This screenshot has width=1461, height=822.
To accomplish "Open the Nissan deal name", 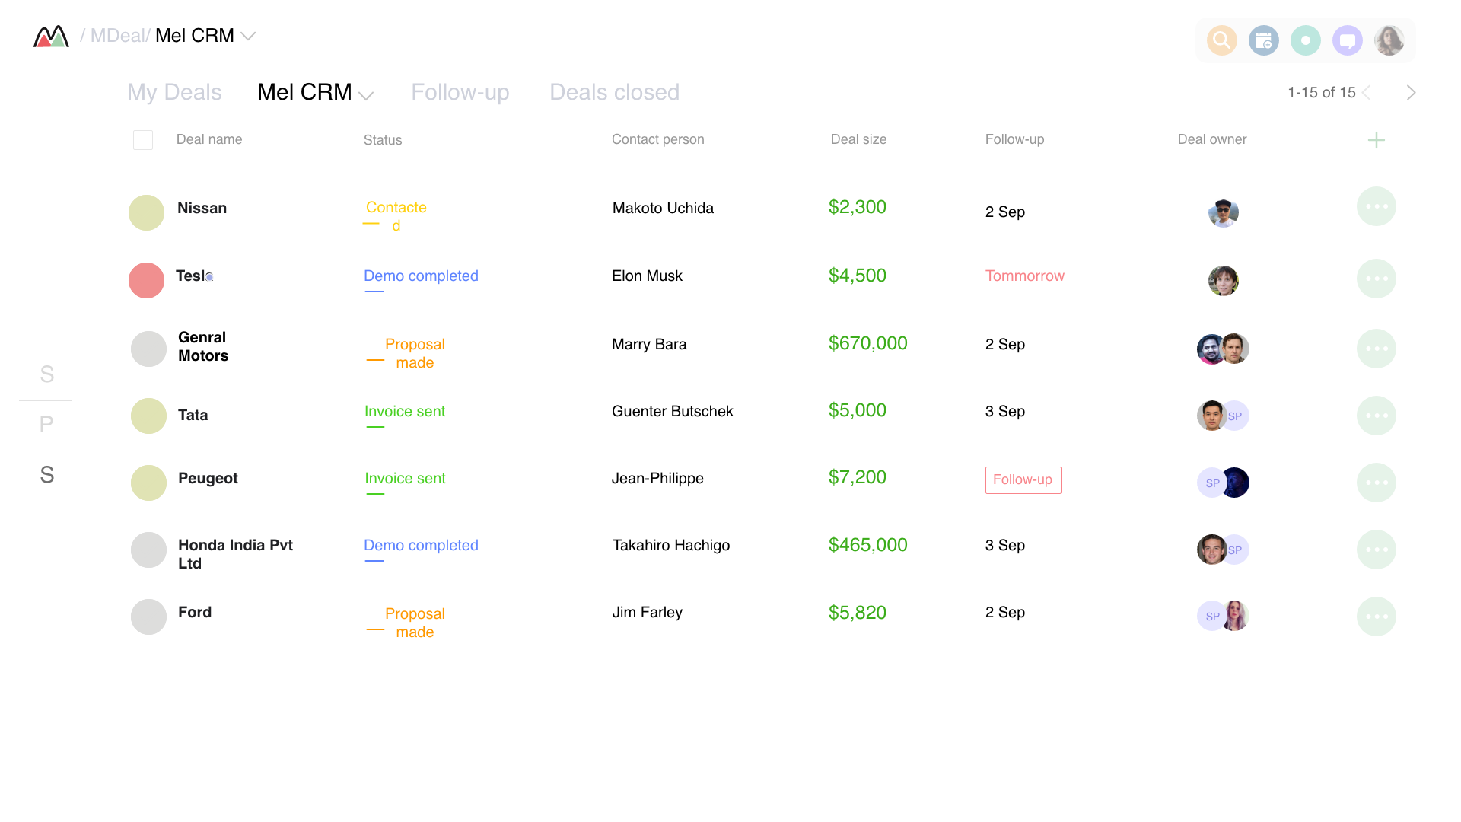I will click(x=202, y=209).
